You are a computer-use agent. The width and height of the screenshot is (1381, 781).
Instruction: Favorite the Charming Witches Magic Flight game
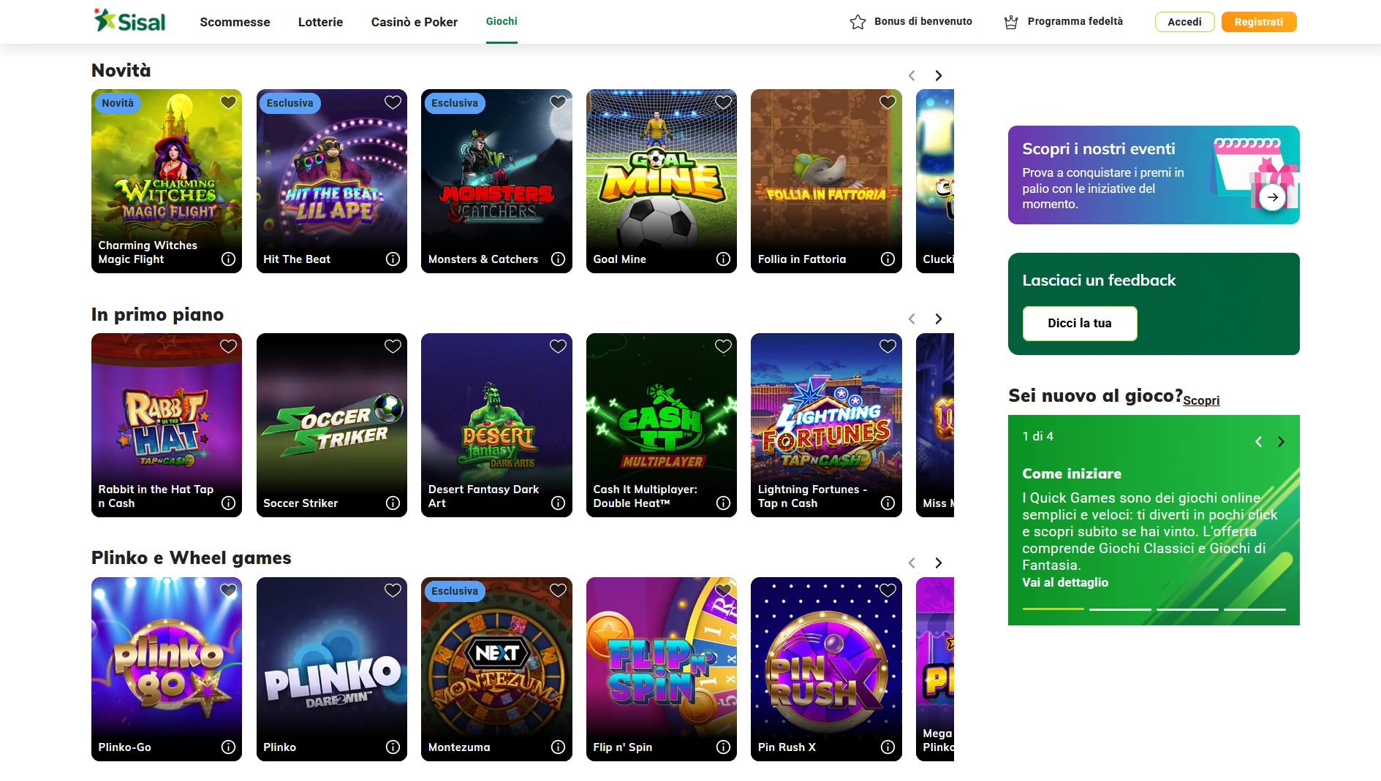(228, 102)
